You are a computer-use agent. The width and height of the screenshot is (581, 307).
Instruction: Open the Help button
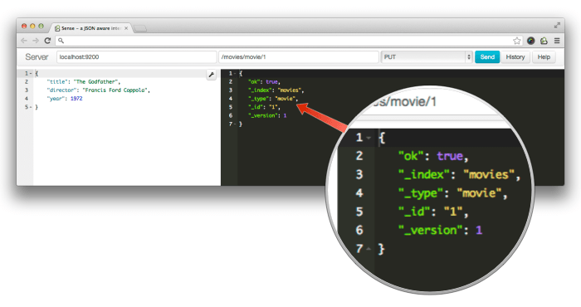coord(544,57)
